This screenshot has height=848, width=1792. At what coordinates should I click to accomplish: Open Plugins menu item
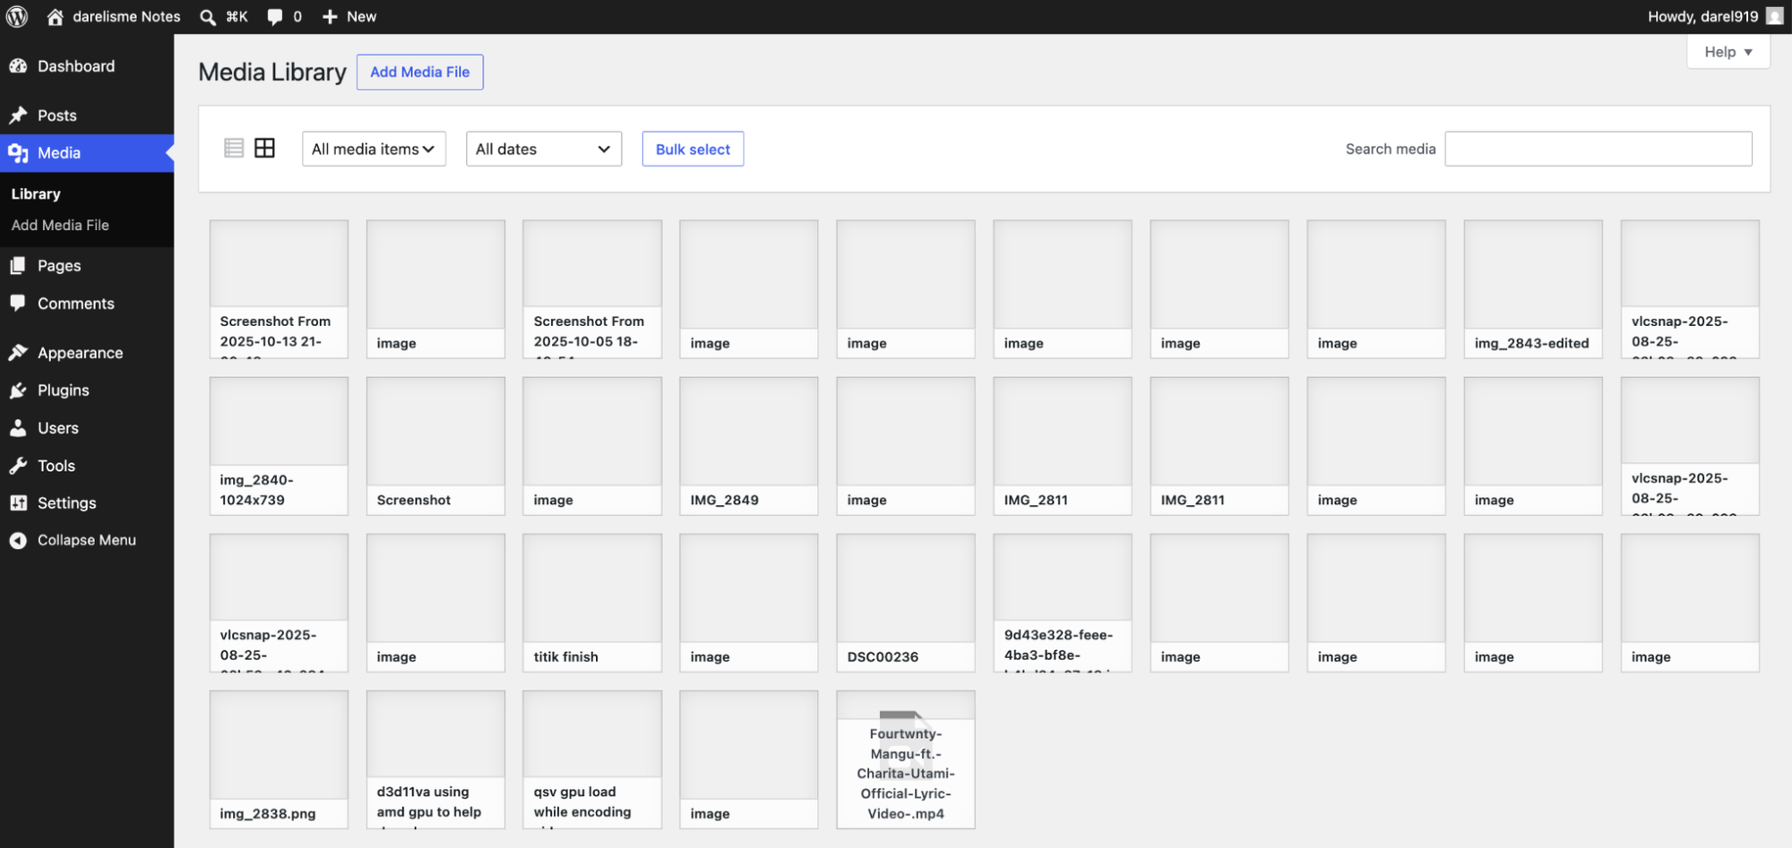click(x=87, y=390)
